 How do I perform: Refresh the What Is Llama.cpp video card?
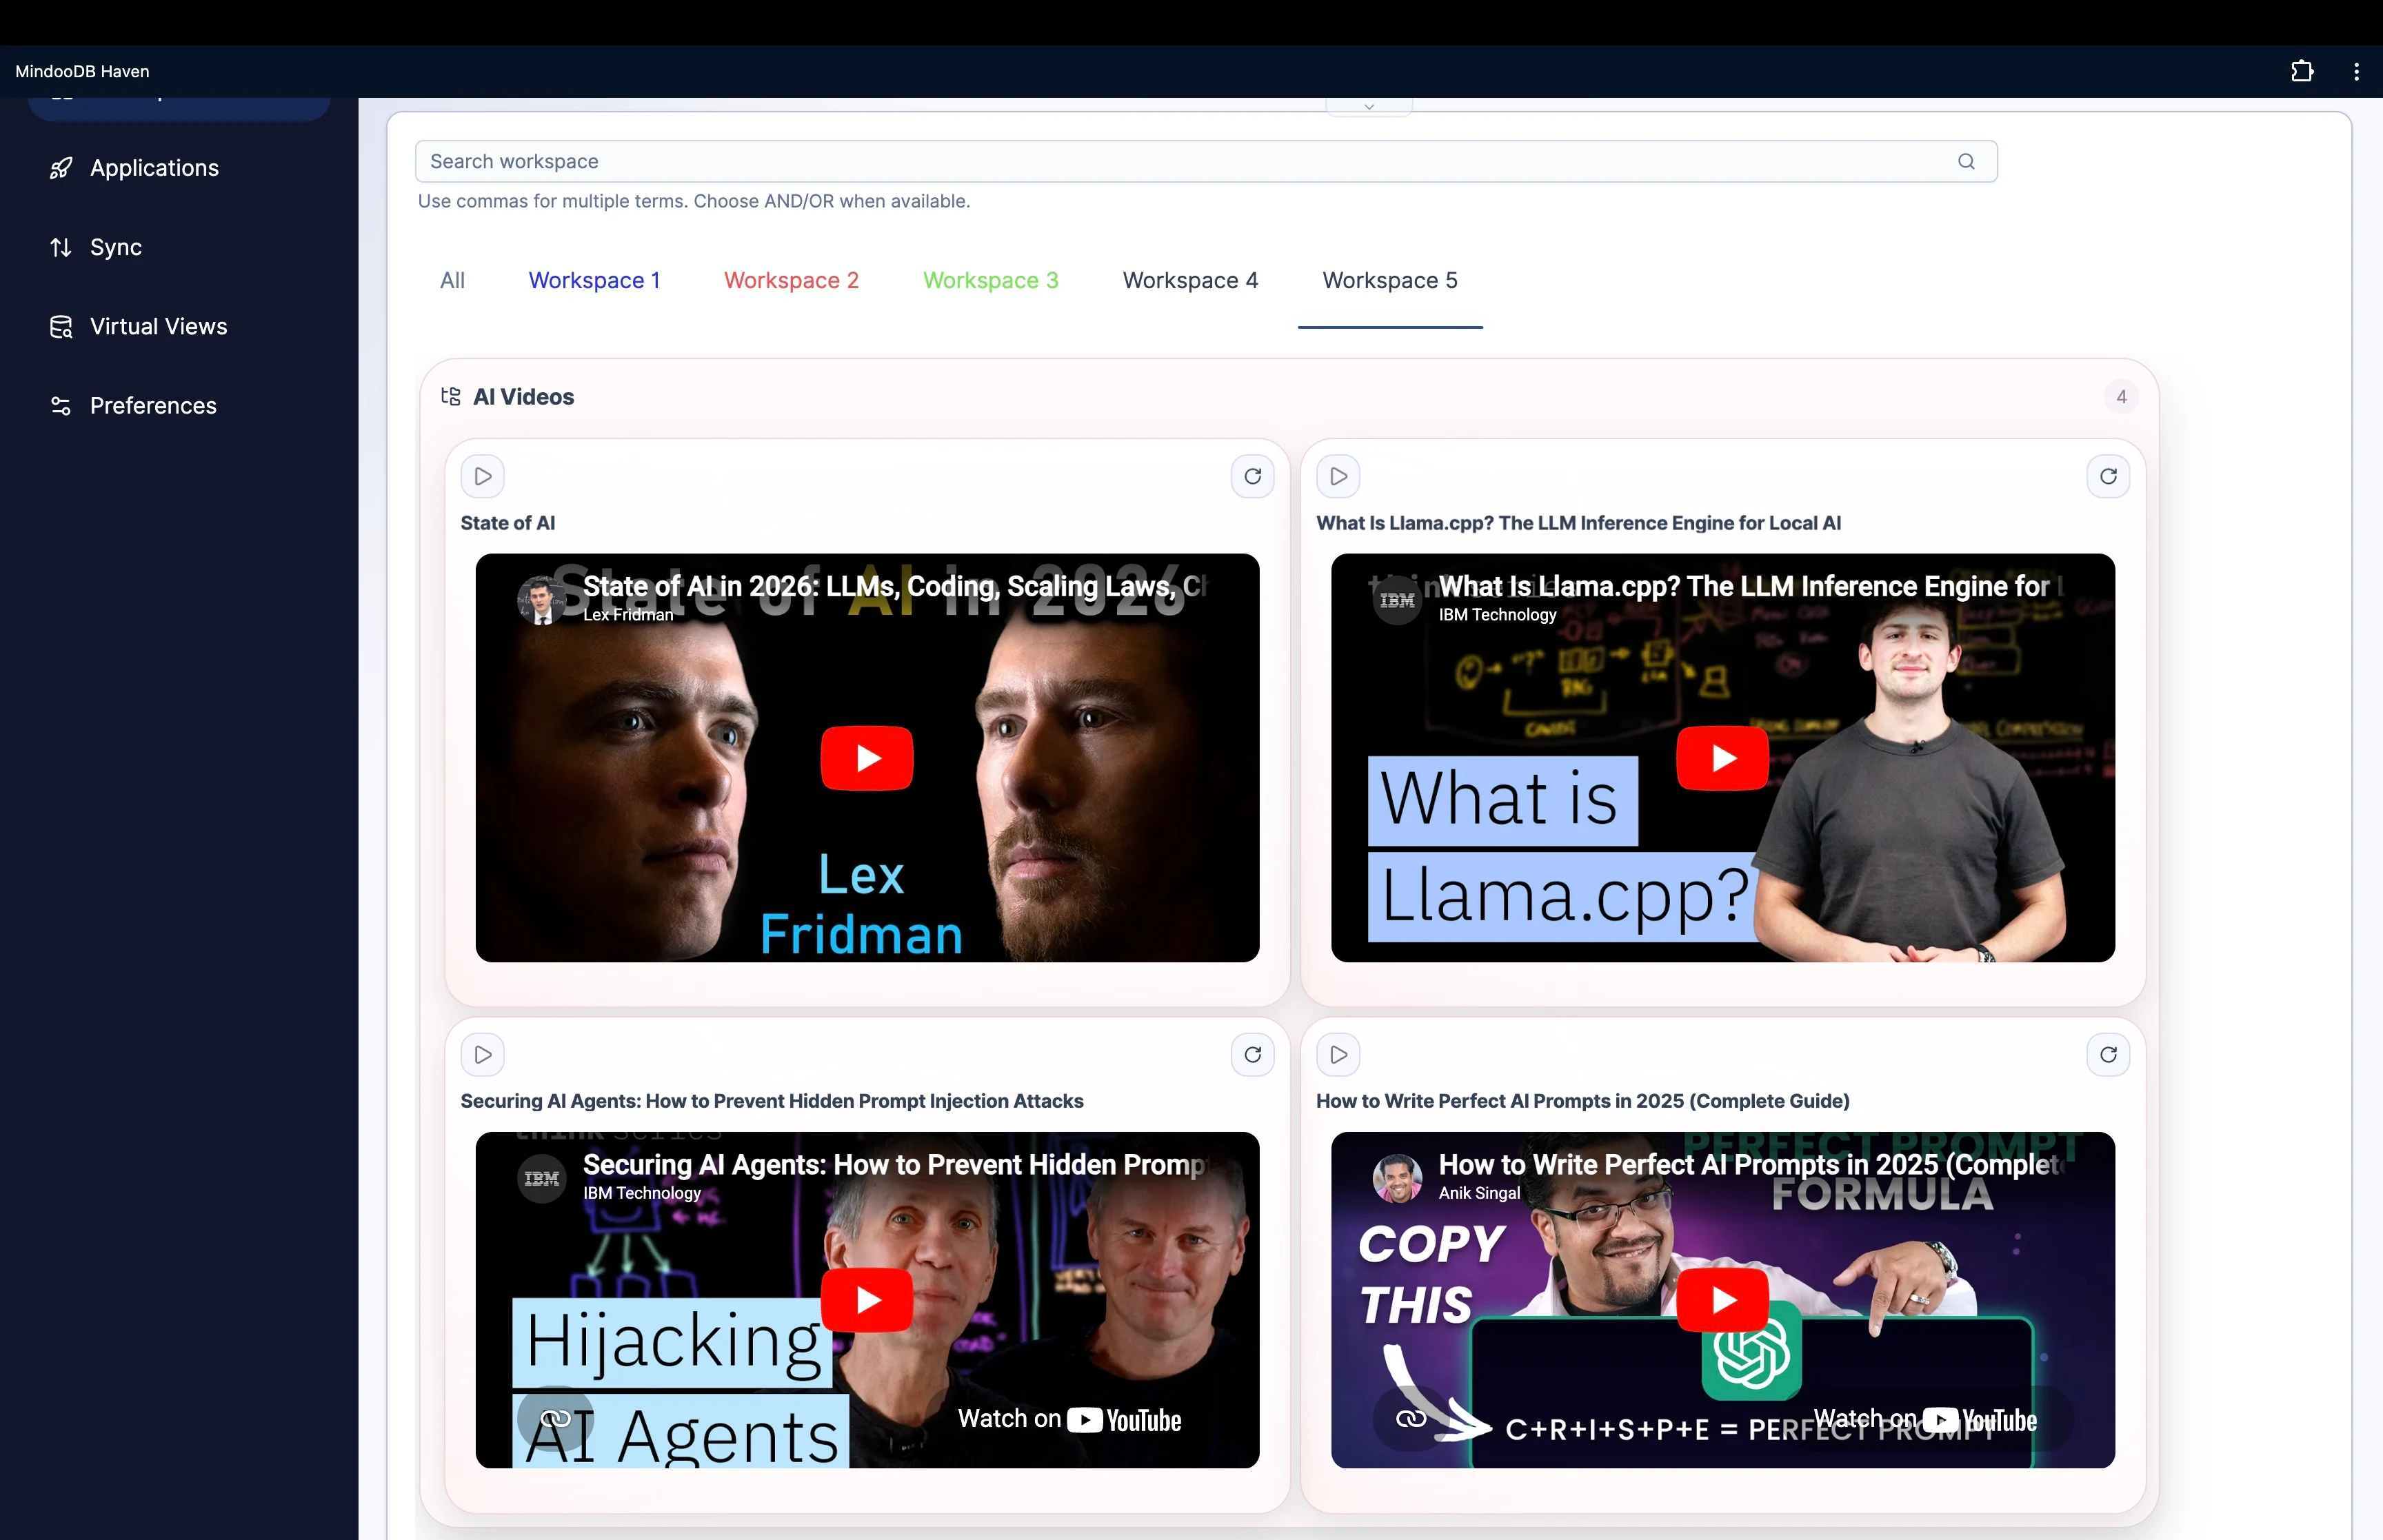2108,477
